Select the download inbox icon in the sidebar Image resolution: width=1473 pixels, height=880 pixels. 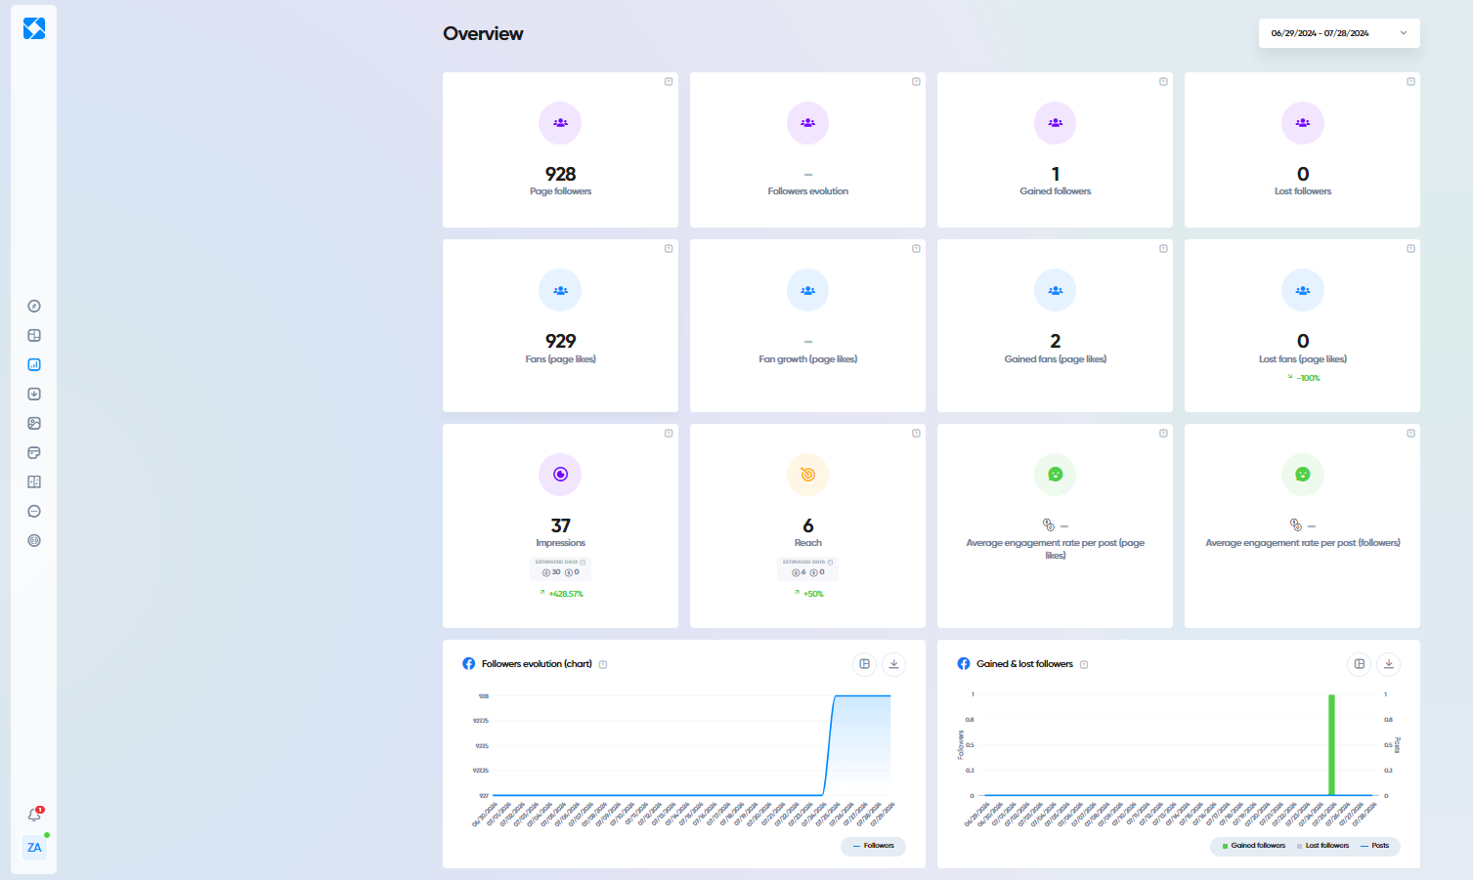tap(33, 394)
